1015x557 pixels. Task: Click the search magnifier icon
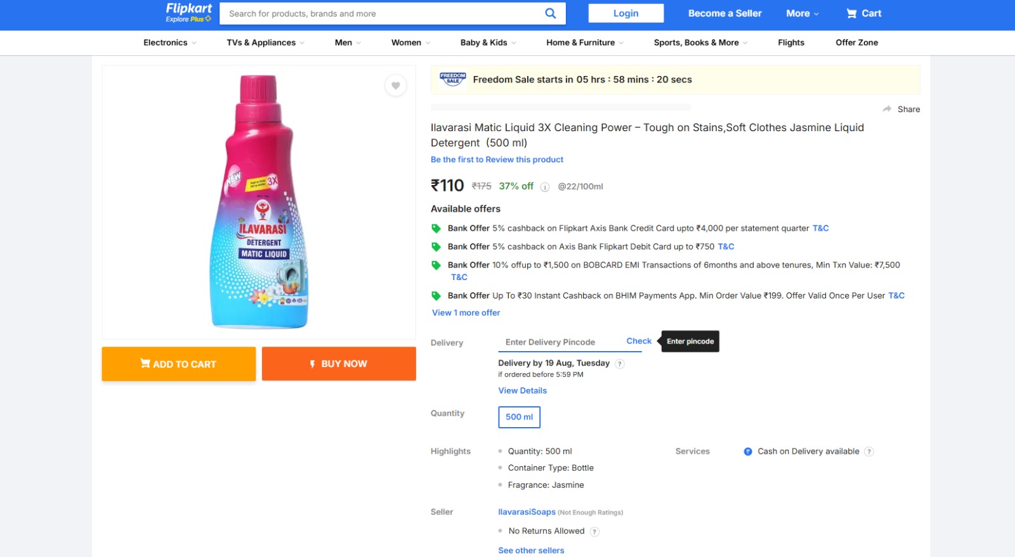click(550, 13)
